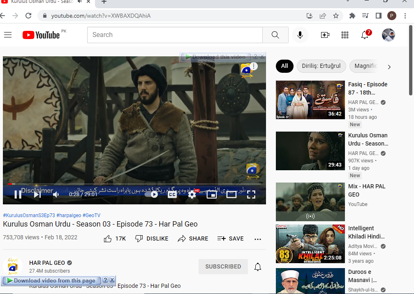Viewport: 414px width, 294px height.
Task: Open Fasiq Episode 87 thumbnail
Action: 310,100
